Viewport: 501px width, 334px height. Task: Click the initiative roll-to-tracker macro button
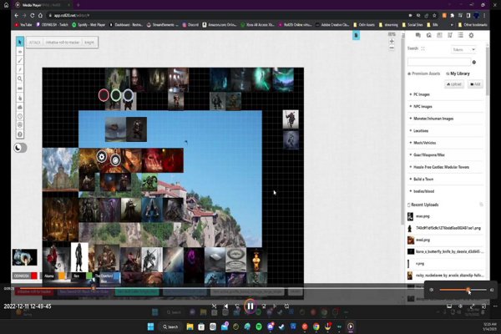coord(63,43)
